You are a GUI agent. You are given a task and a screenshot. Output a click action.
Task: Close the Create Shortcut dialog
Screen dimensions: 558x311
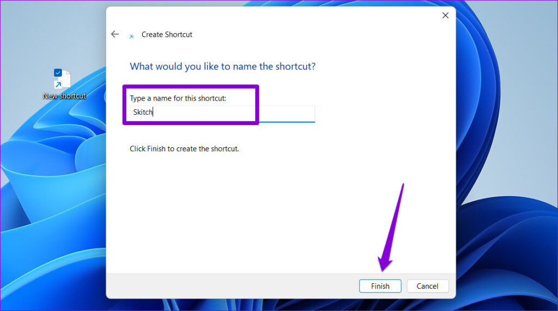pyautogui.click(x=445, y=15)
